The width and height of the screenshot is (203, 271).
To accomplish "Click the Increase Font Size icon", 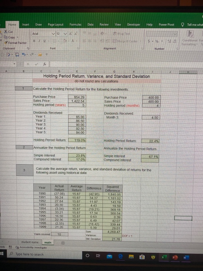I will (x=70, y=34).
